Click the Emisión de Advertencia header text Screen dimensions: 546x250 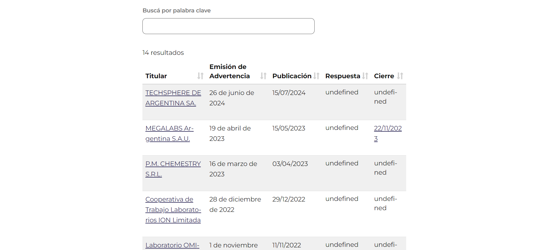(x=229, y=71)
